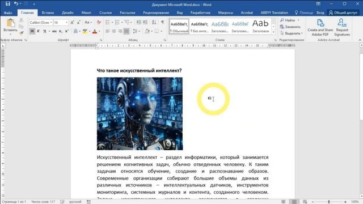
Task: Zoom in with the plus icon
Action: (x=345, y=202)
